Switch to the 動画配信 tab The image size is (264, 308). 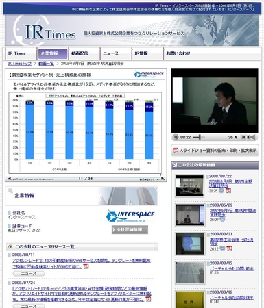pyautogui.click(x=84, y=54)
